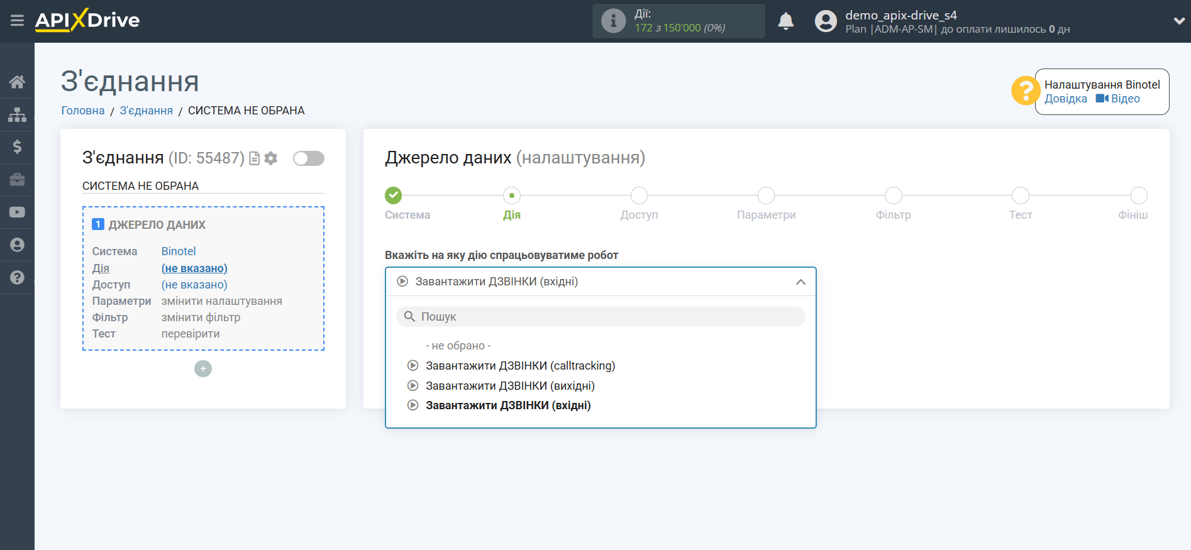Open the Відео help link
The image size is (1191, 550).
click(1125, 99)
